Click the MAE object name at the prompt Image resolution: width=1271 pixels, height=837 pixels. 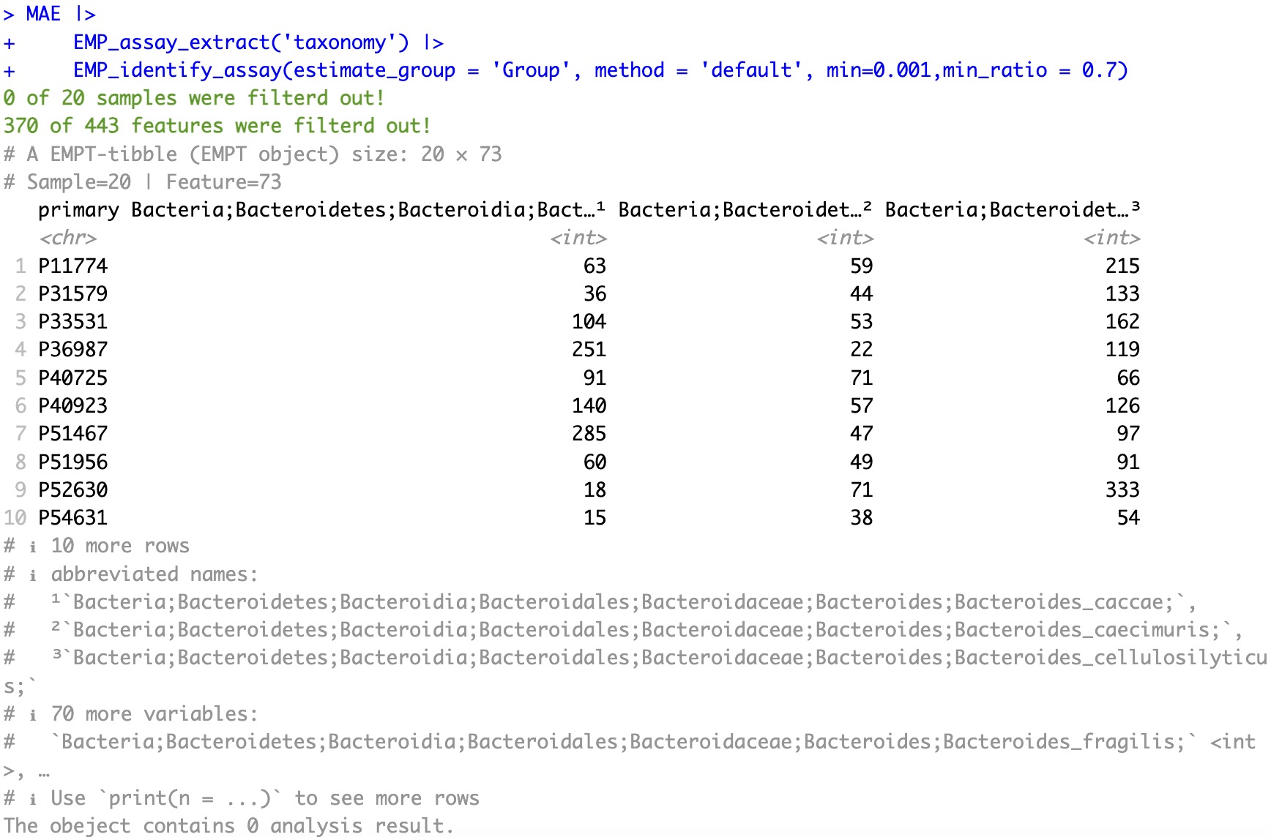click(x=43, y=14)
